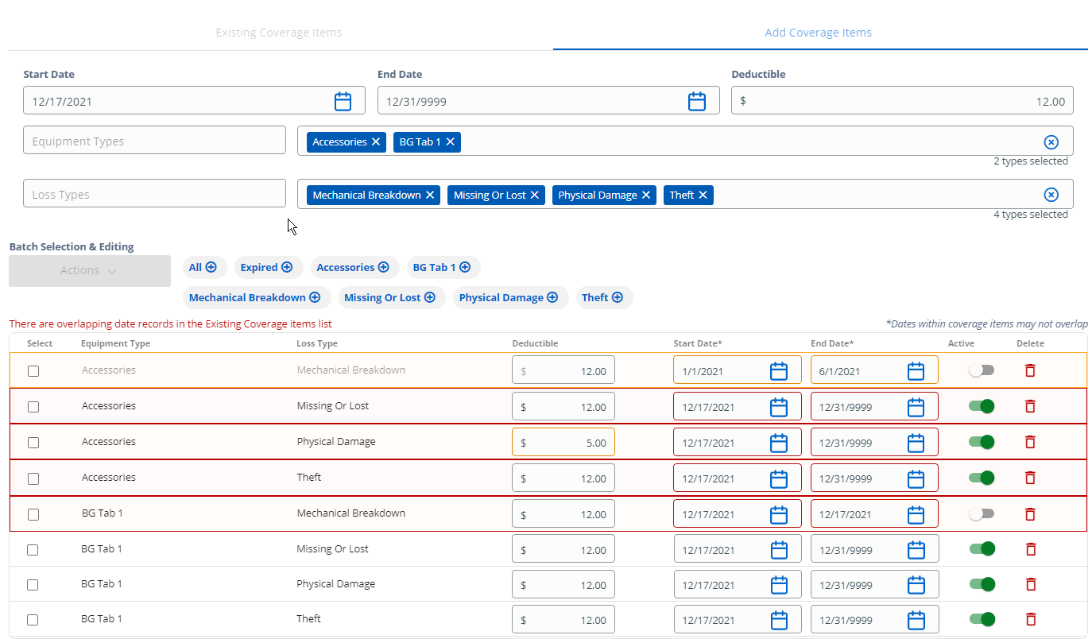The width and height of the screenshot is (1092, 639).
Task: Select the Accessories Mechanical Breakdown row checkbox
Action: coord(33,370)
